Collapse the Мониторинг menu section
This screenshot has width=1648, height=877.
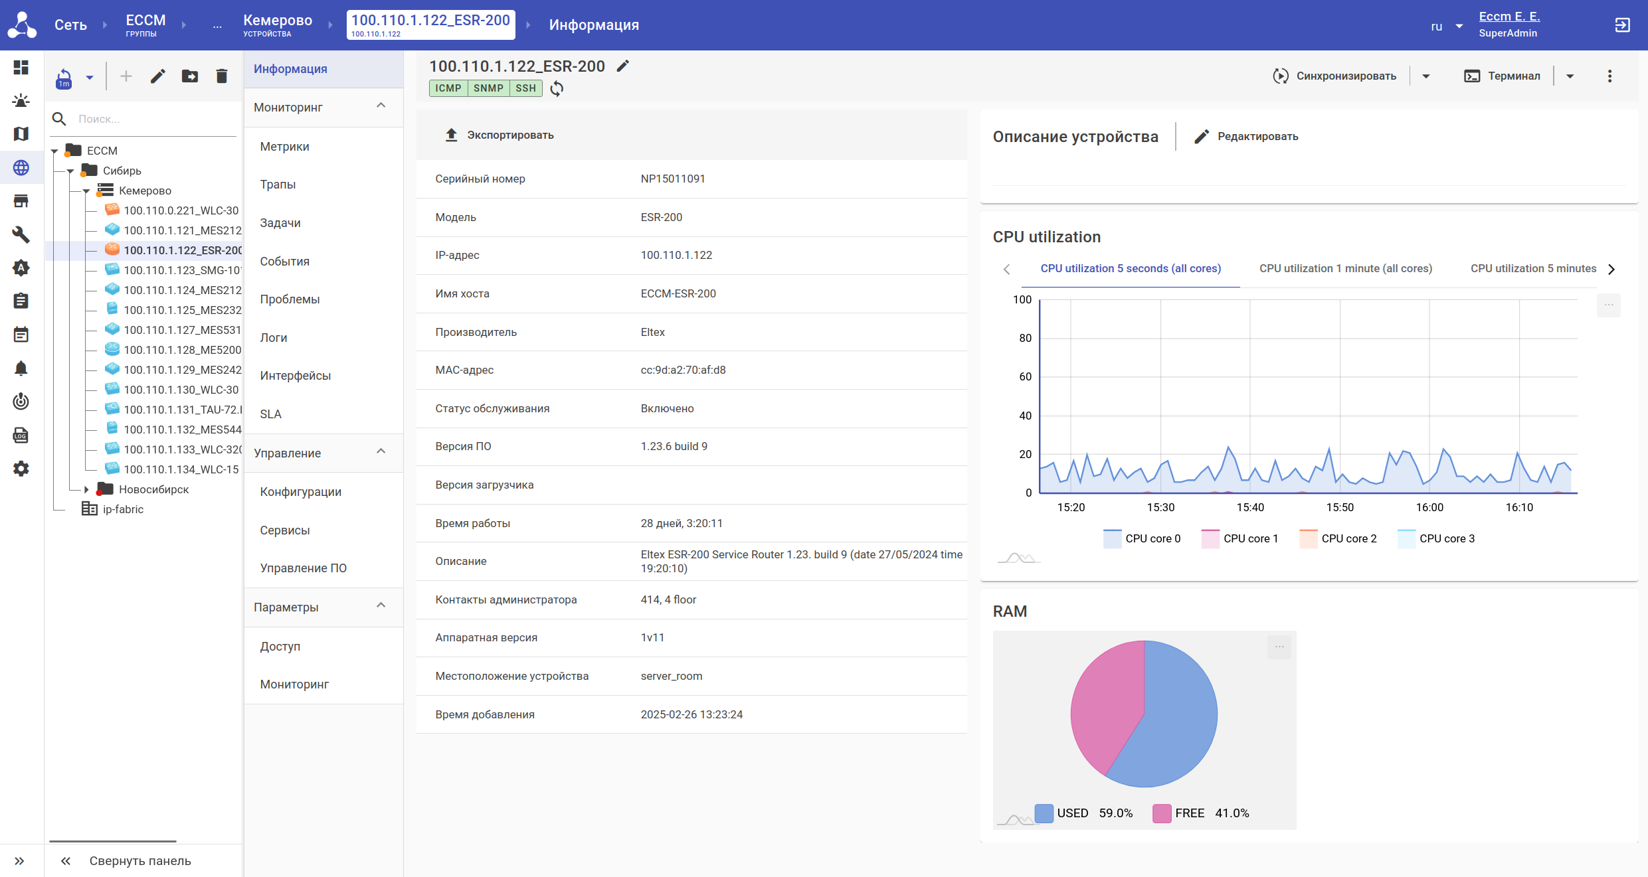click(381, 106)
